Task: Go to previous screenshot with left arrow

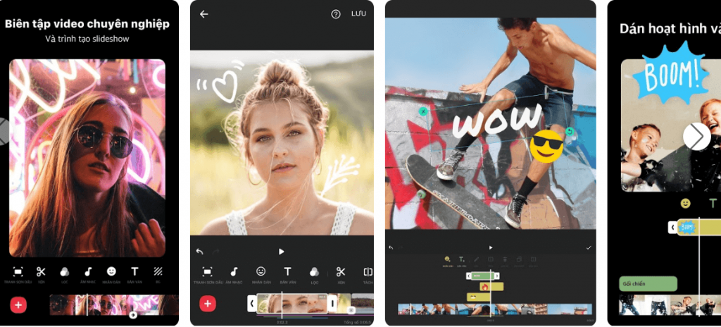Action: 4,131
